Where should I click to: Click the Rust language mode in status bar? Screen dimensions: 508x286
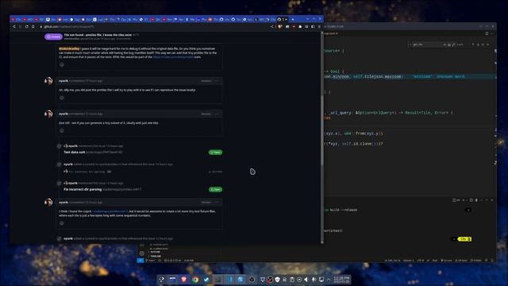(x=435, y=261)
